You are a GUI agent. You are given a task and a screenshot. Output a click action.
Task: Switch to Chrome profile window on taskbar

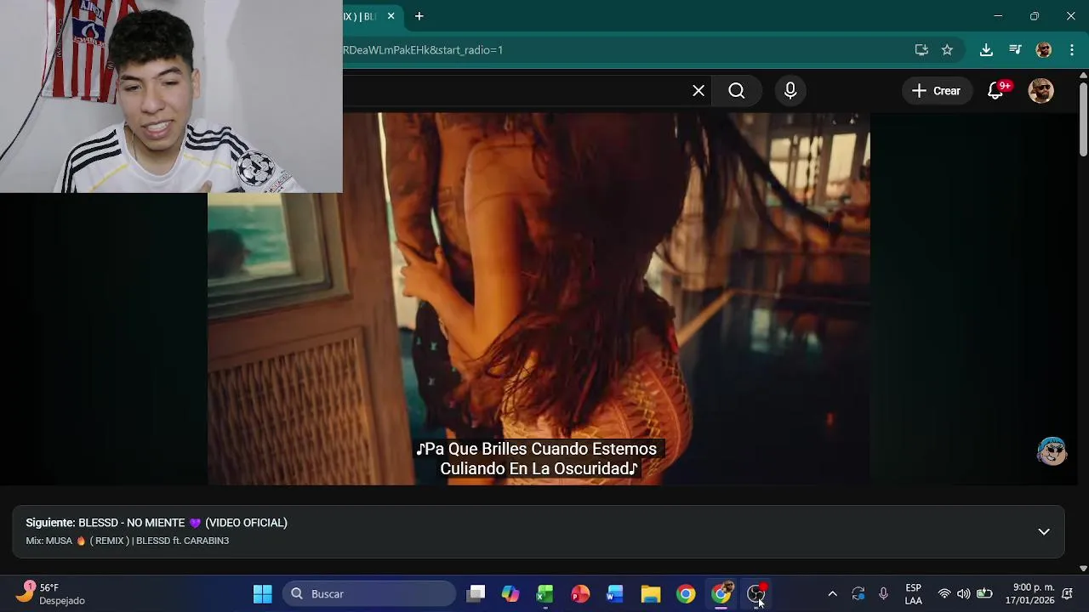pos(721,594)
